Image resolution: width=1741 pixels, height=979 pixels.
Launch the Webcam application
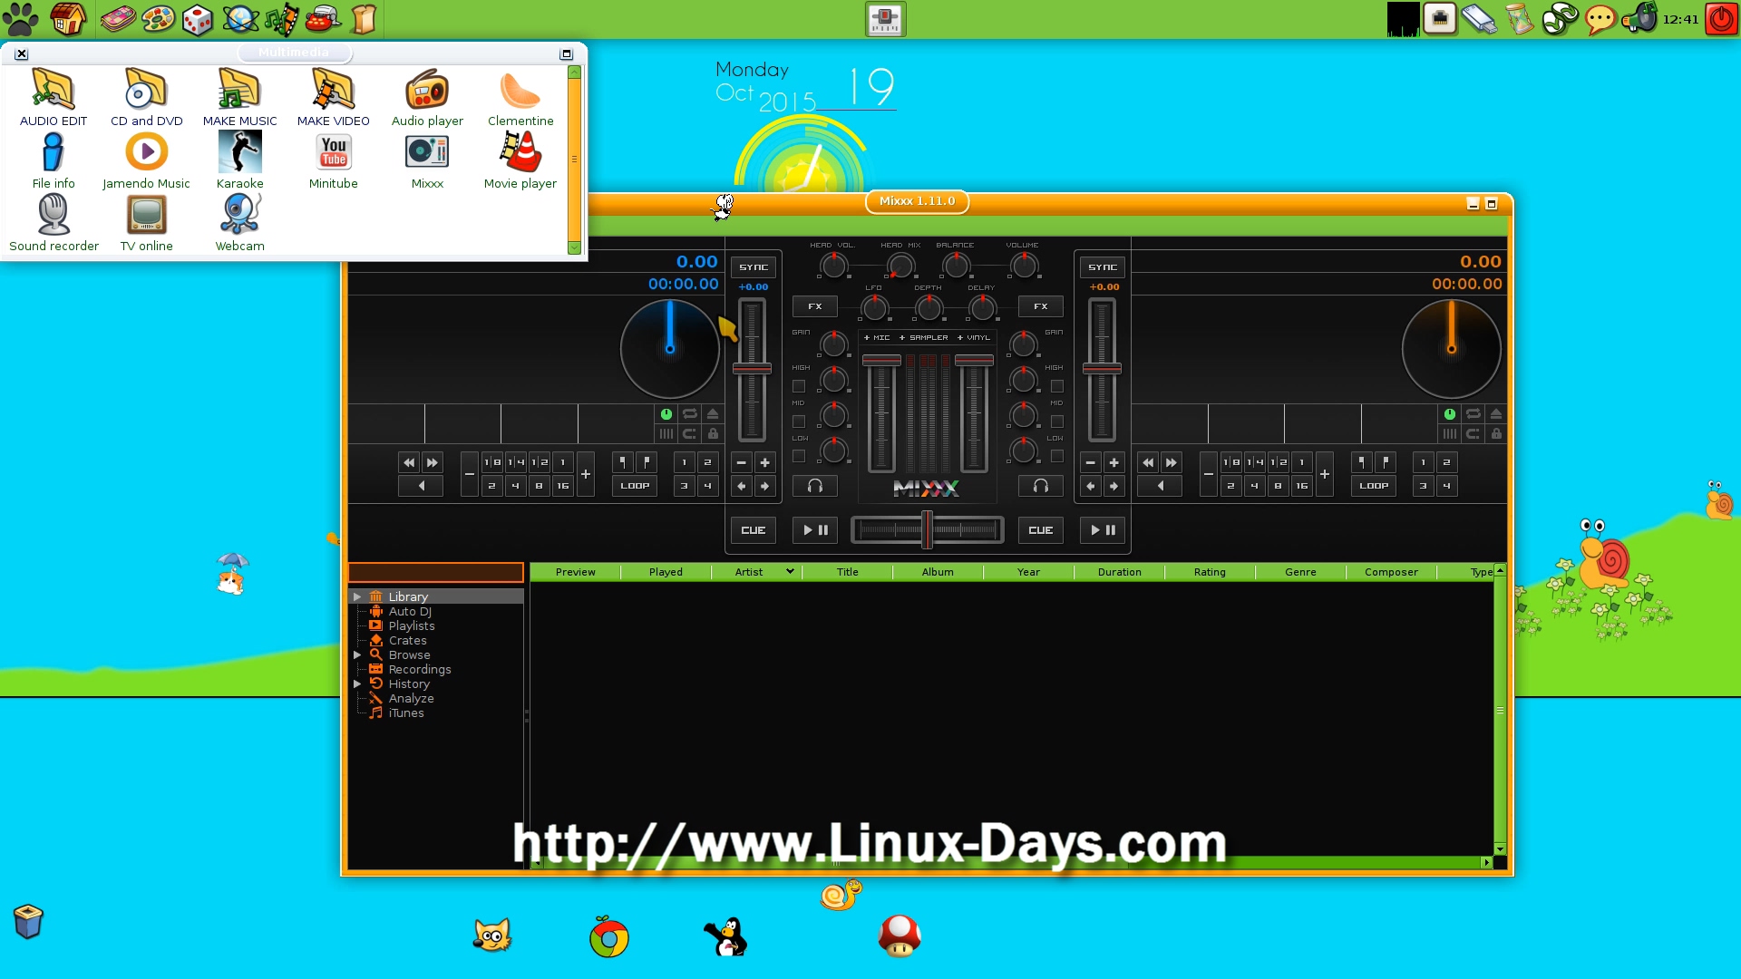click(x=239, y=223)
